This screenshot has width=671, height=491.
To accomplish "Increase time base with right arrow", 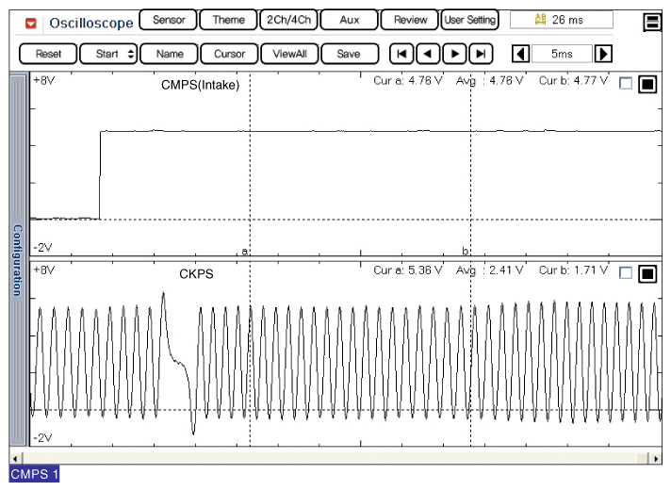I will tap(604, 55).
